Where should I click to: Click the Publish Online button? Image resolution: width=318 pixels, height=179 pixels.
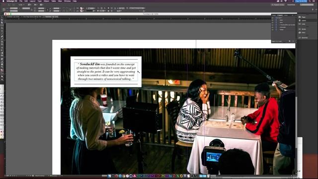coord(278,4)
